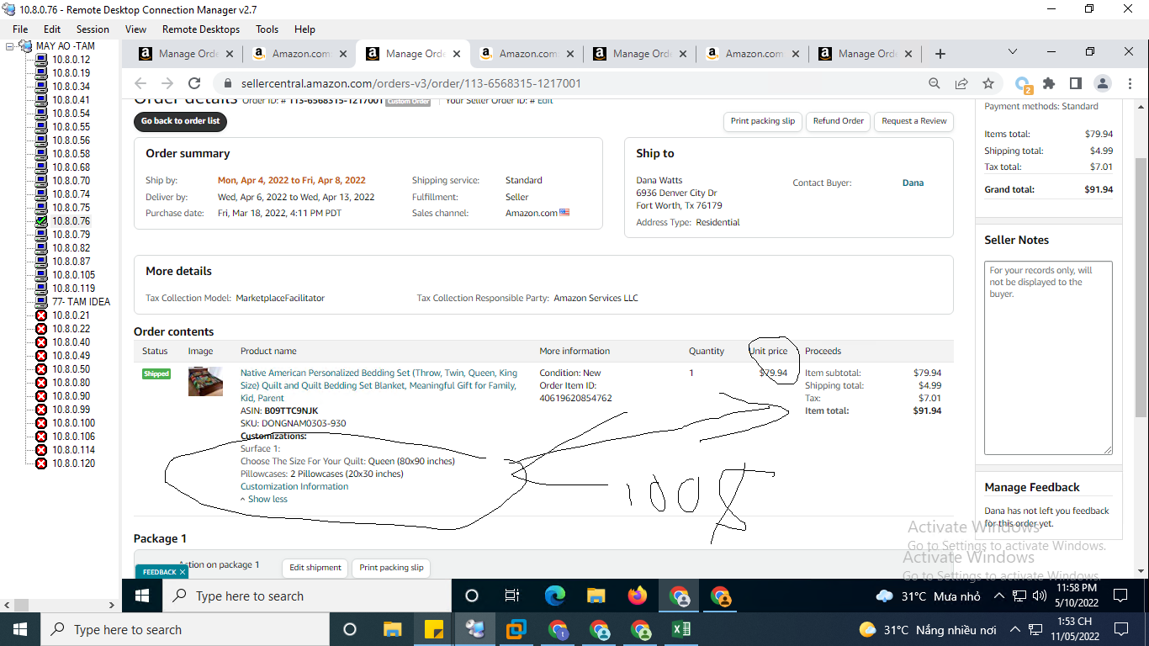
Task: Click the remote taskbar weather widget
Action: [928, 596]
